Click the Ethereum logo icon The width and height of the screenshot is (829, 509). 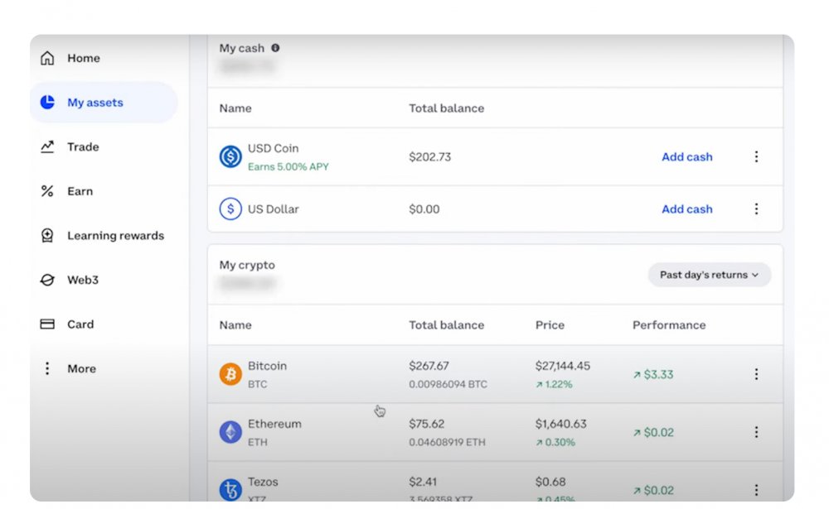(x=230, y=432)
